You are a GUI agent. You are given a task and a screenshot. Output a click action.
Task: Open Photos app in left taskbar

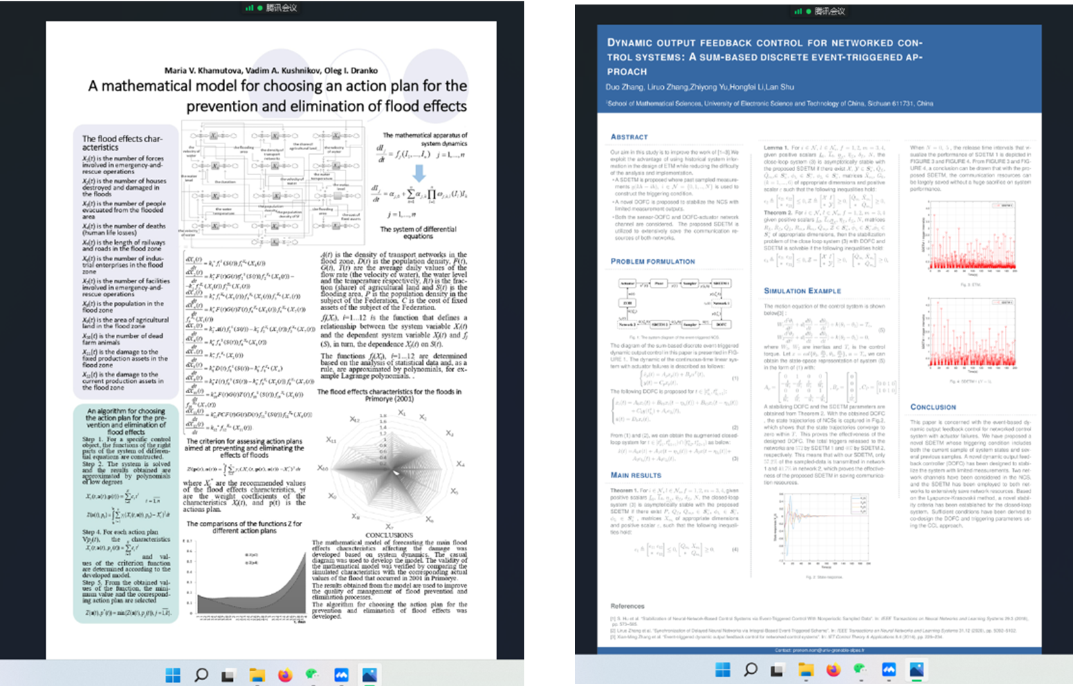369,675
